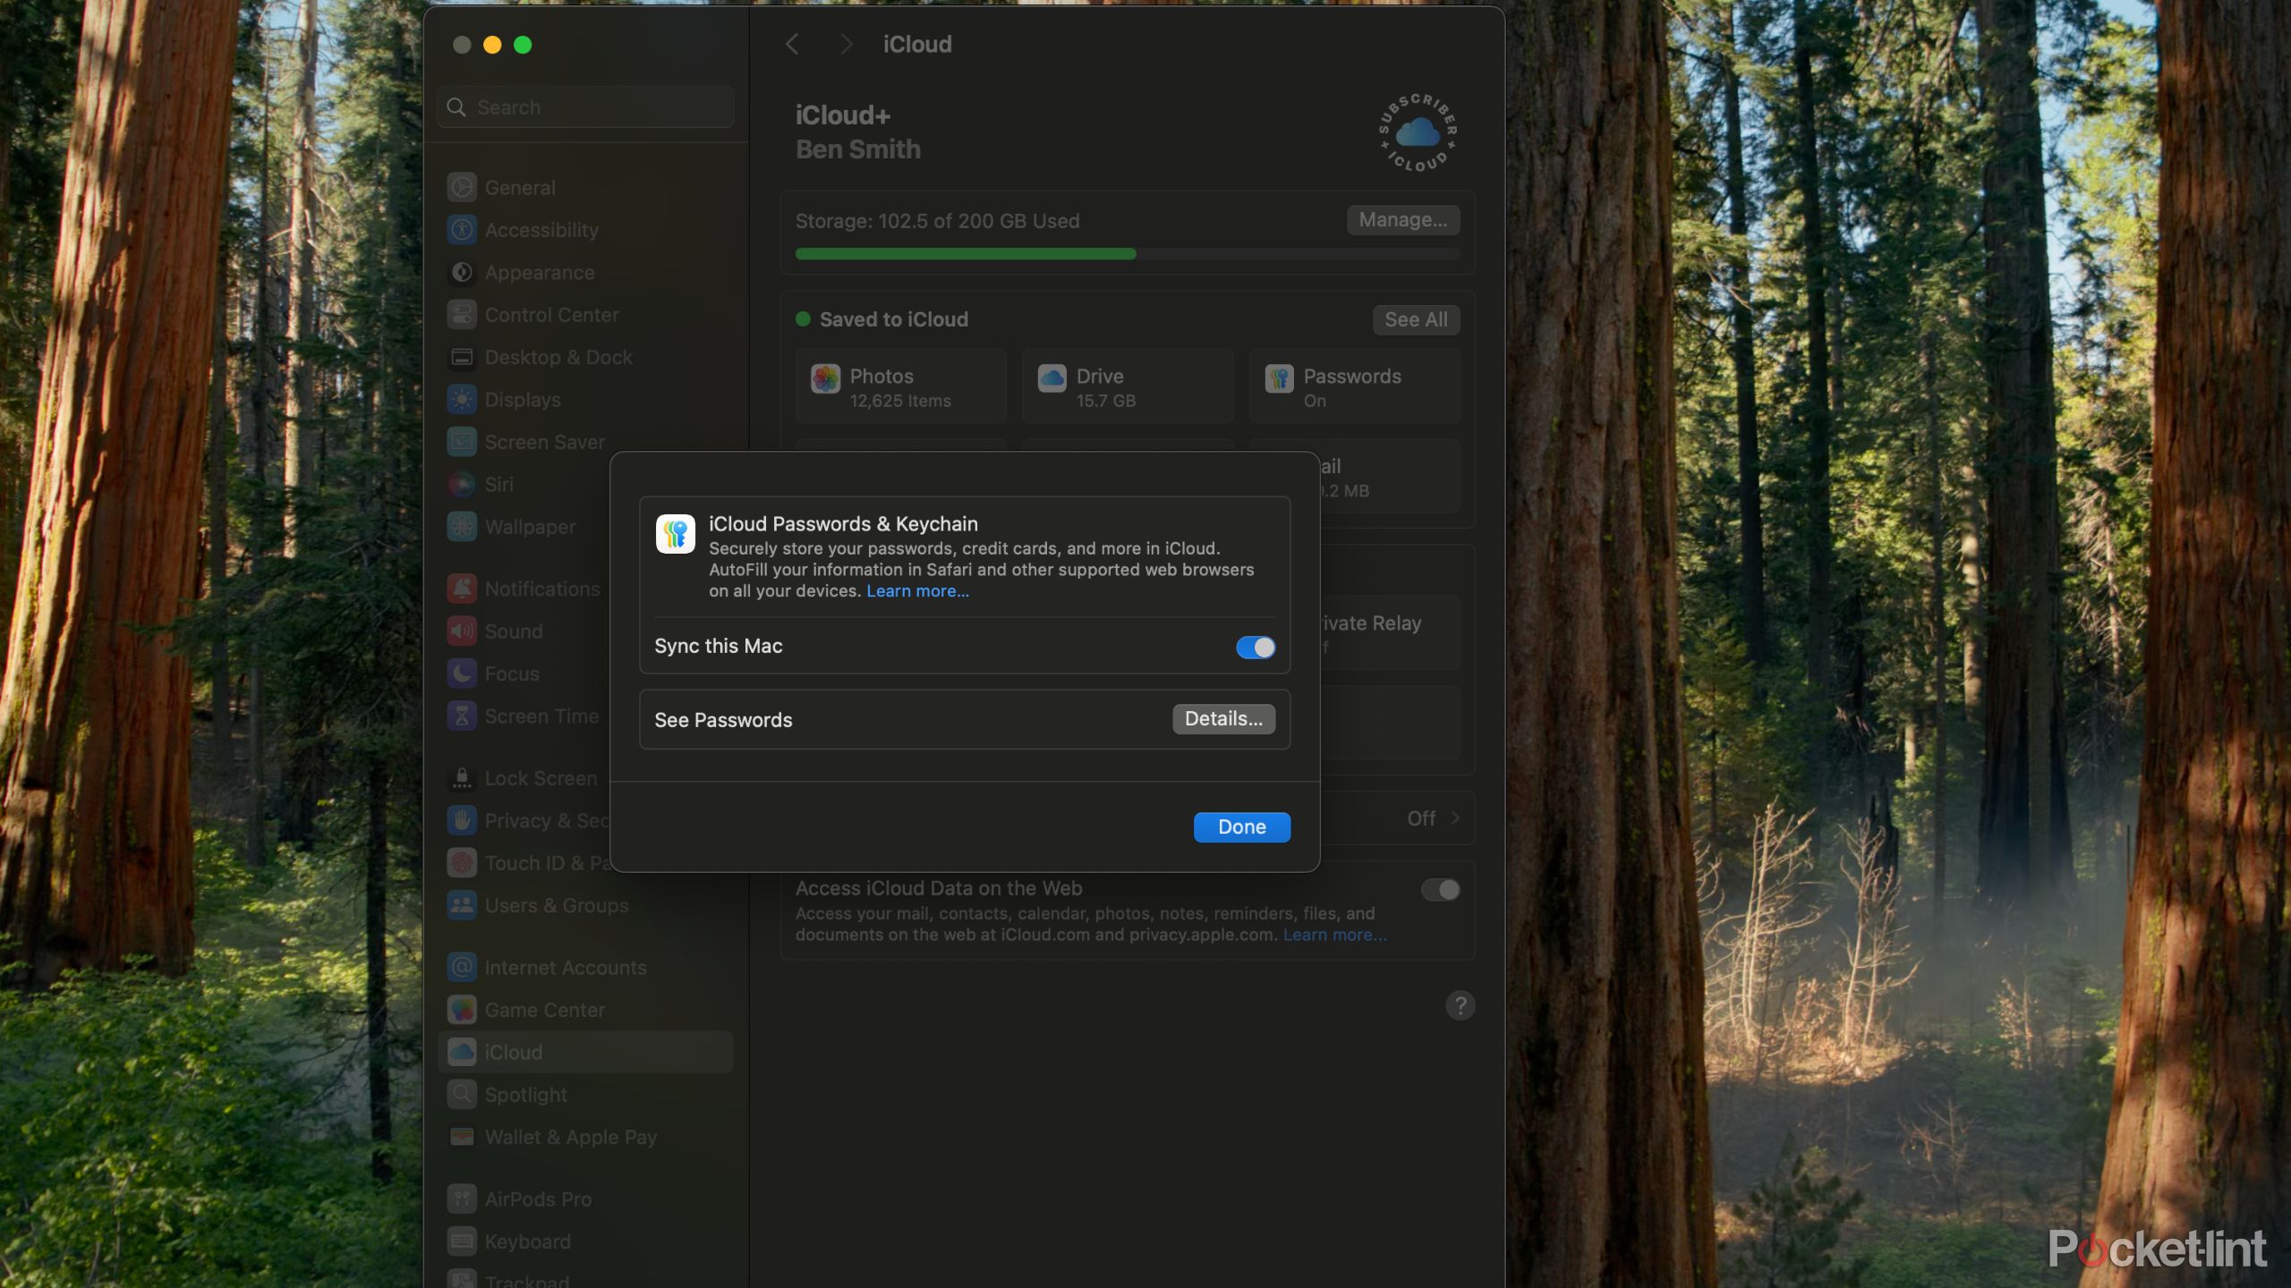Open Displays settings icon

coord(462,400)
